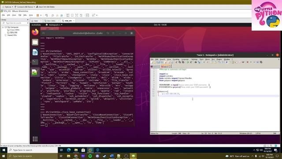Click the clock in Ubuntu top bar
Screen dimensions: 282x159
(160, 25)
